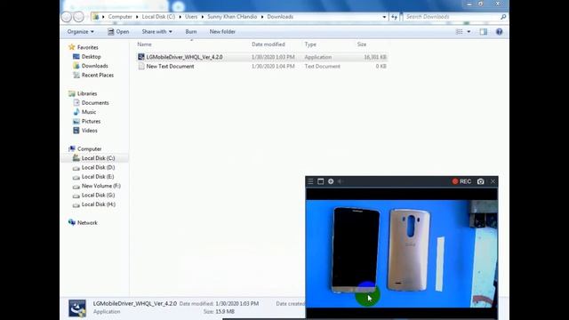Open the Music library
The image size is (569, 320).
click(x=89, y=112)
